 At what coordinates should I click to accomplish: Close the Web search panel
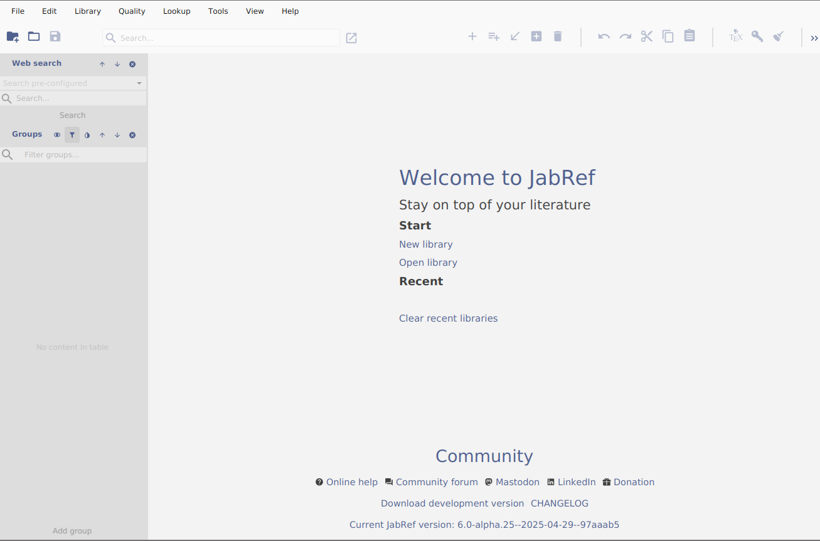tap(132, 64)
